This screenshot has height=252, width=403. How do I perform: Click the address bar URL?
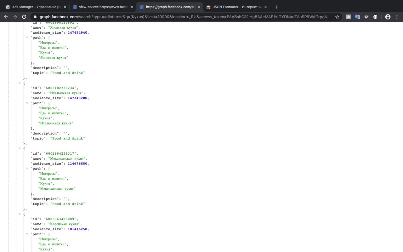point(185,17)
